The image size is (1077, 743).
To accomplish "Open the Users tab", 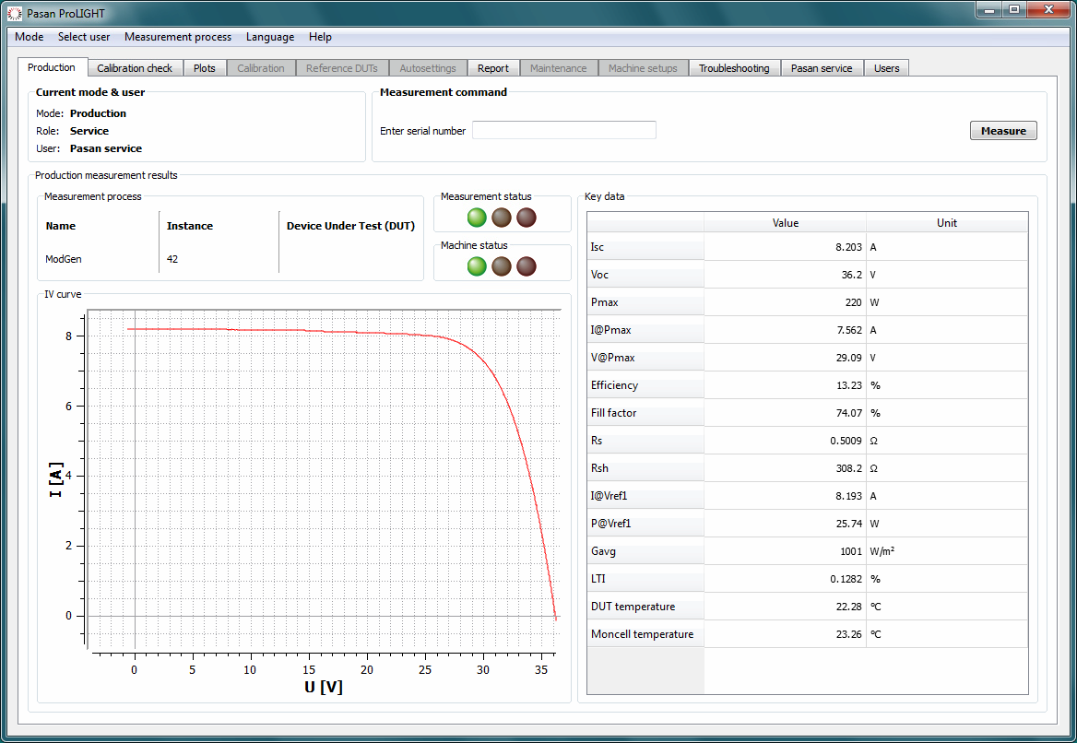I will pyautogui.click(x=887, y=68).
